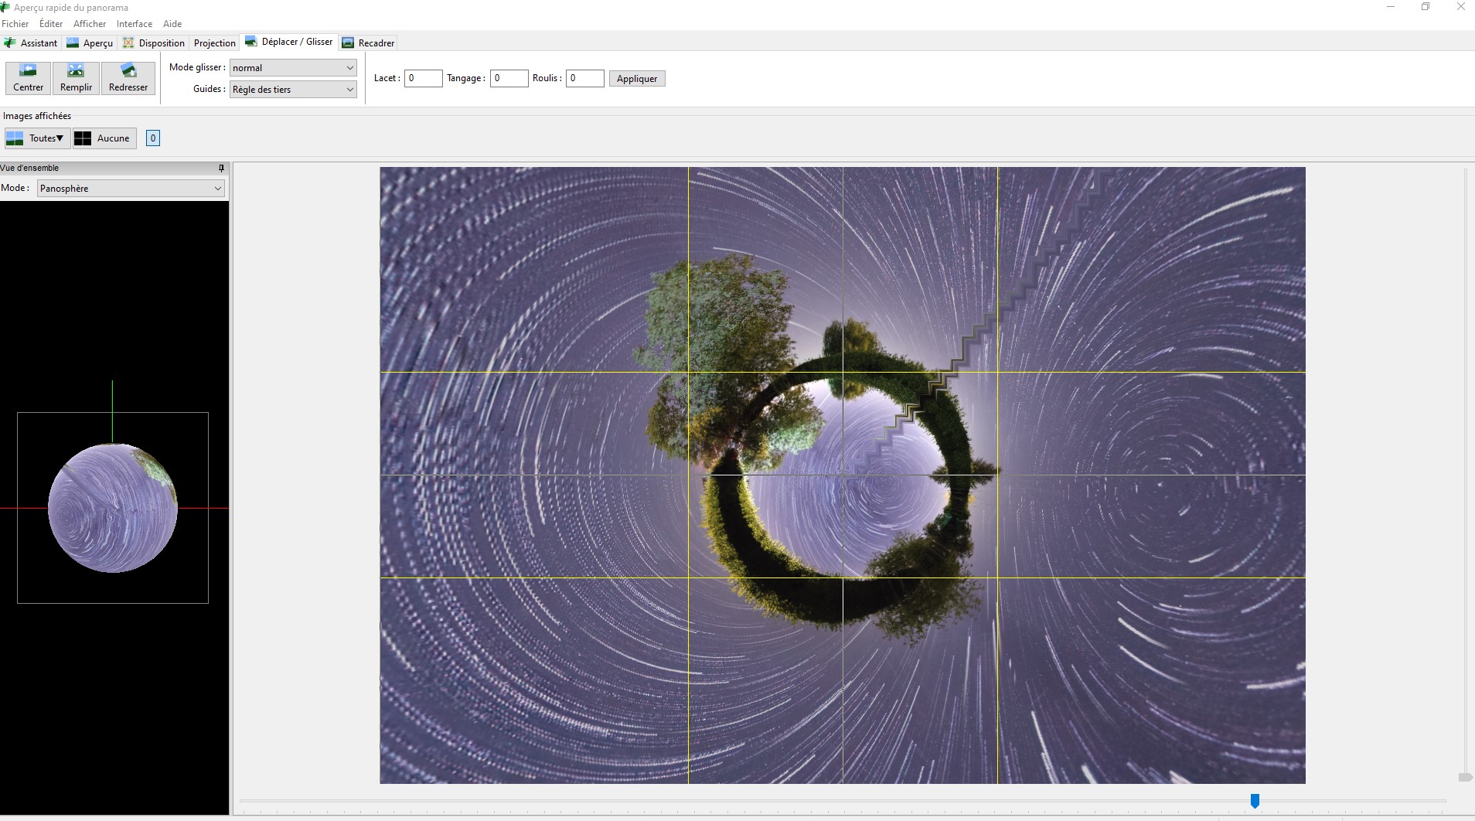This screenshot has width=1475, height=821.
Task: Click the Roulis input field
Action: click(x=584, y=78)
